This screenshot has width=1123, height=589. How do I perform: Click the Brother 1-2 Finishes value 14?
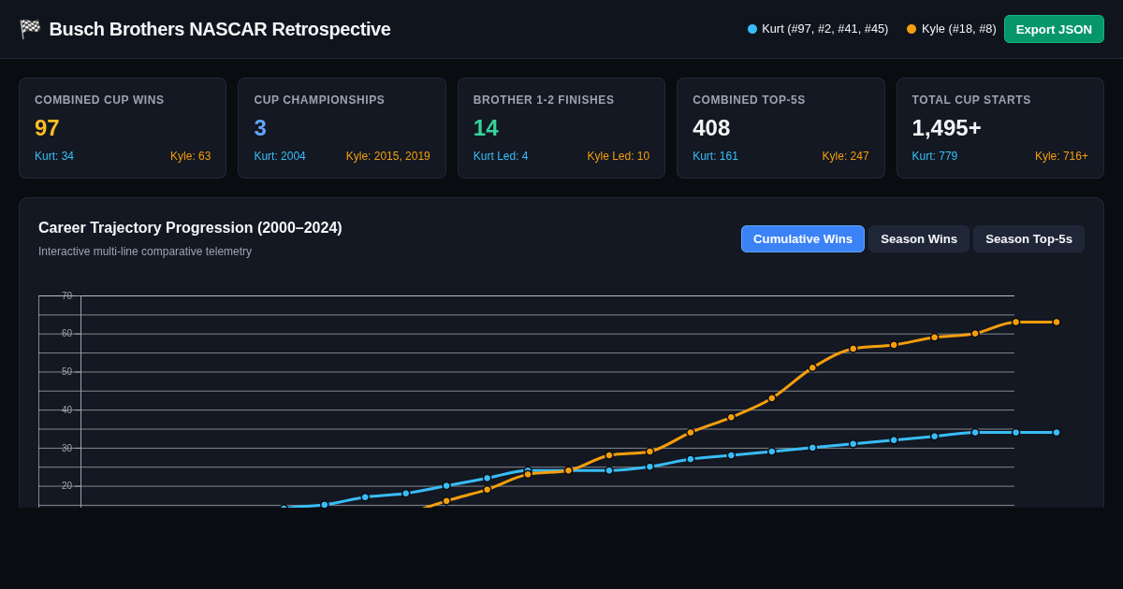point(486,128)
